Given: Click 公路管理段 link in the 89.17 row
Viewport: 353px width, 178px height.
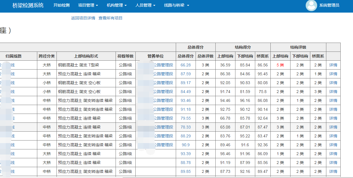Looking at the screenshot, I should click(x=163, y=83).
